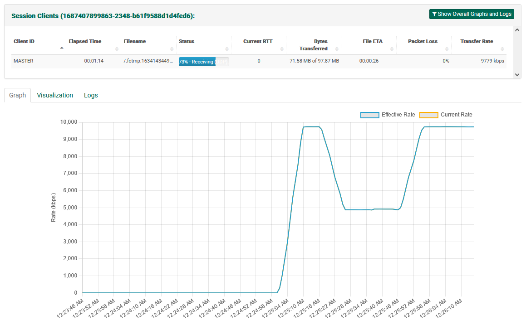The height and width of the screenshot is (325, 526).
Task: Open the Logs tab
Action: coord(91,95)
